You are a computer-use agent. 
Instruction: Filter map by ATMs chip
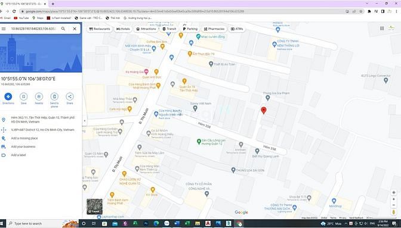point(237,29)
